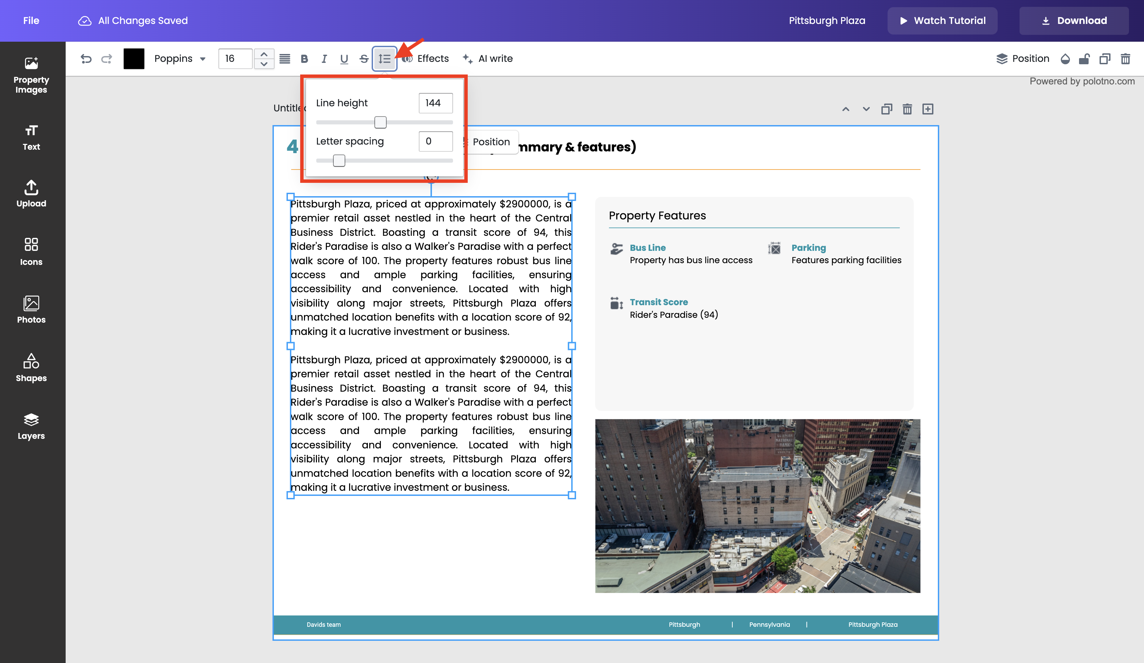The height and width of the screenshot is (663, 1144).
Task: Toggle underline formatting
Action: (x=344, y=58)
